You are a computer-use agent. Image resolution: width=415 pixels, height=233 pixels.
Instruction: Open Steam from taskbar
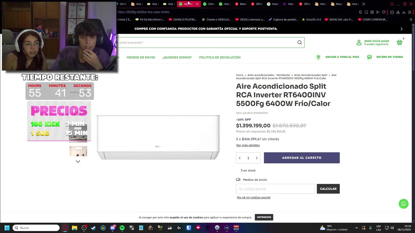coord(93,228)
